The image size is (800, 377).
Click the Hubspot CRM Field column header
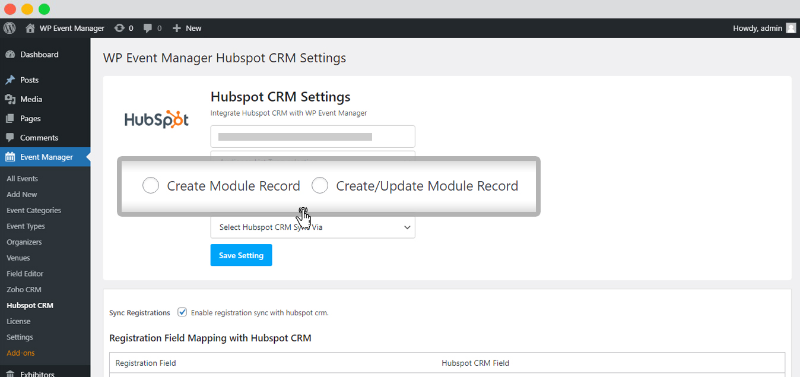[x=475, y=363]
